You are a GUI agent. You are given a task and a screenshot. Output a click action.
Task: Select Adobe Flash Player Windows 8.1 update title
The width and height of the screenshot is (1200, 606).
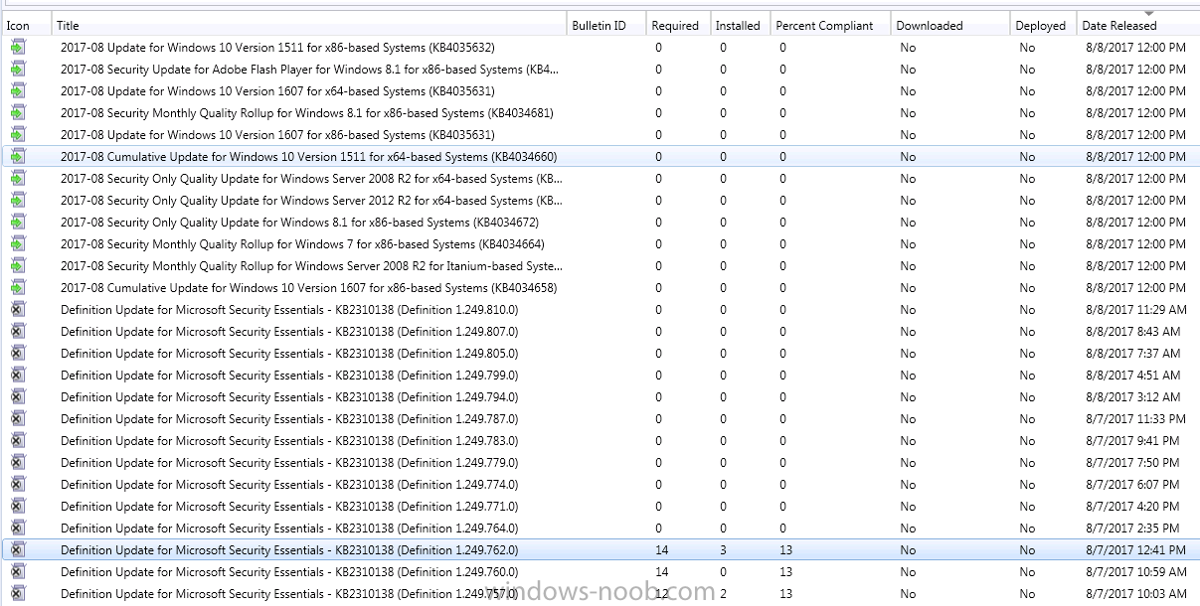pyautogui.click(x=309, y=70)
